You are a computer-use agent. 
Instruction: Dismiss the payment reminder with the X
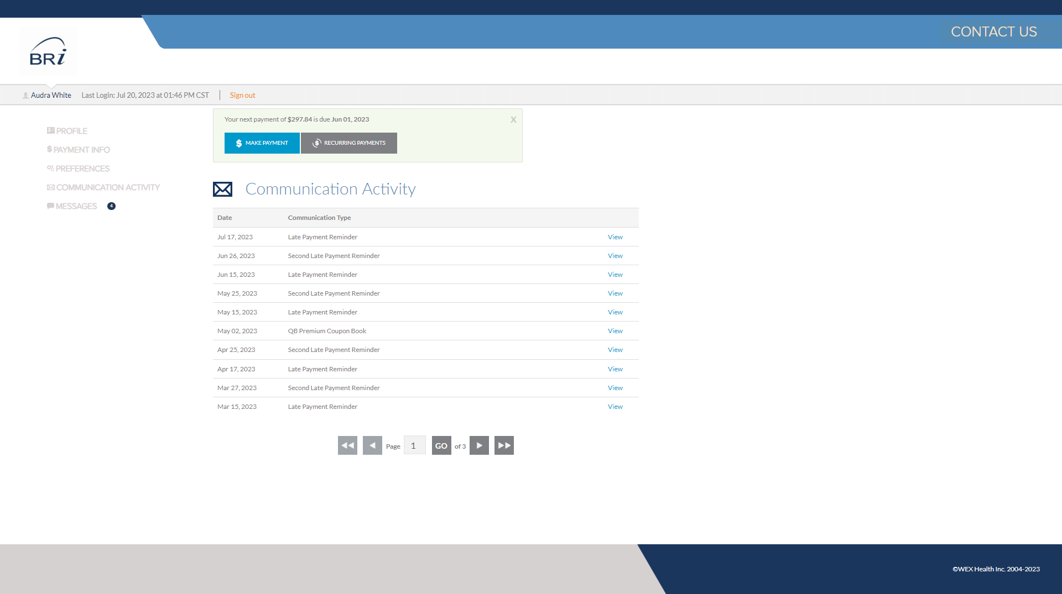click(513, 119)
